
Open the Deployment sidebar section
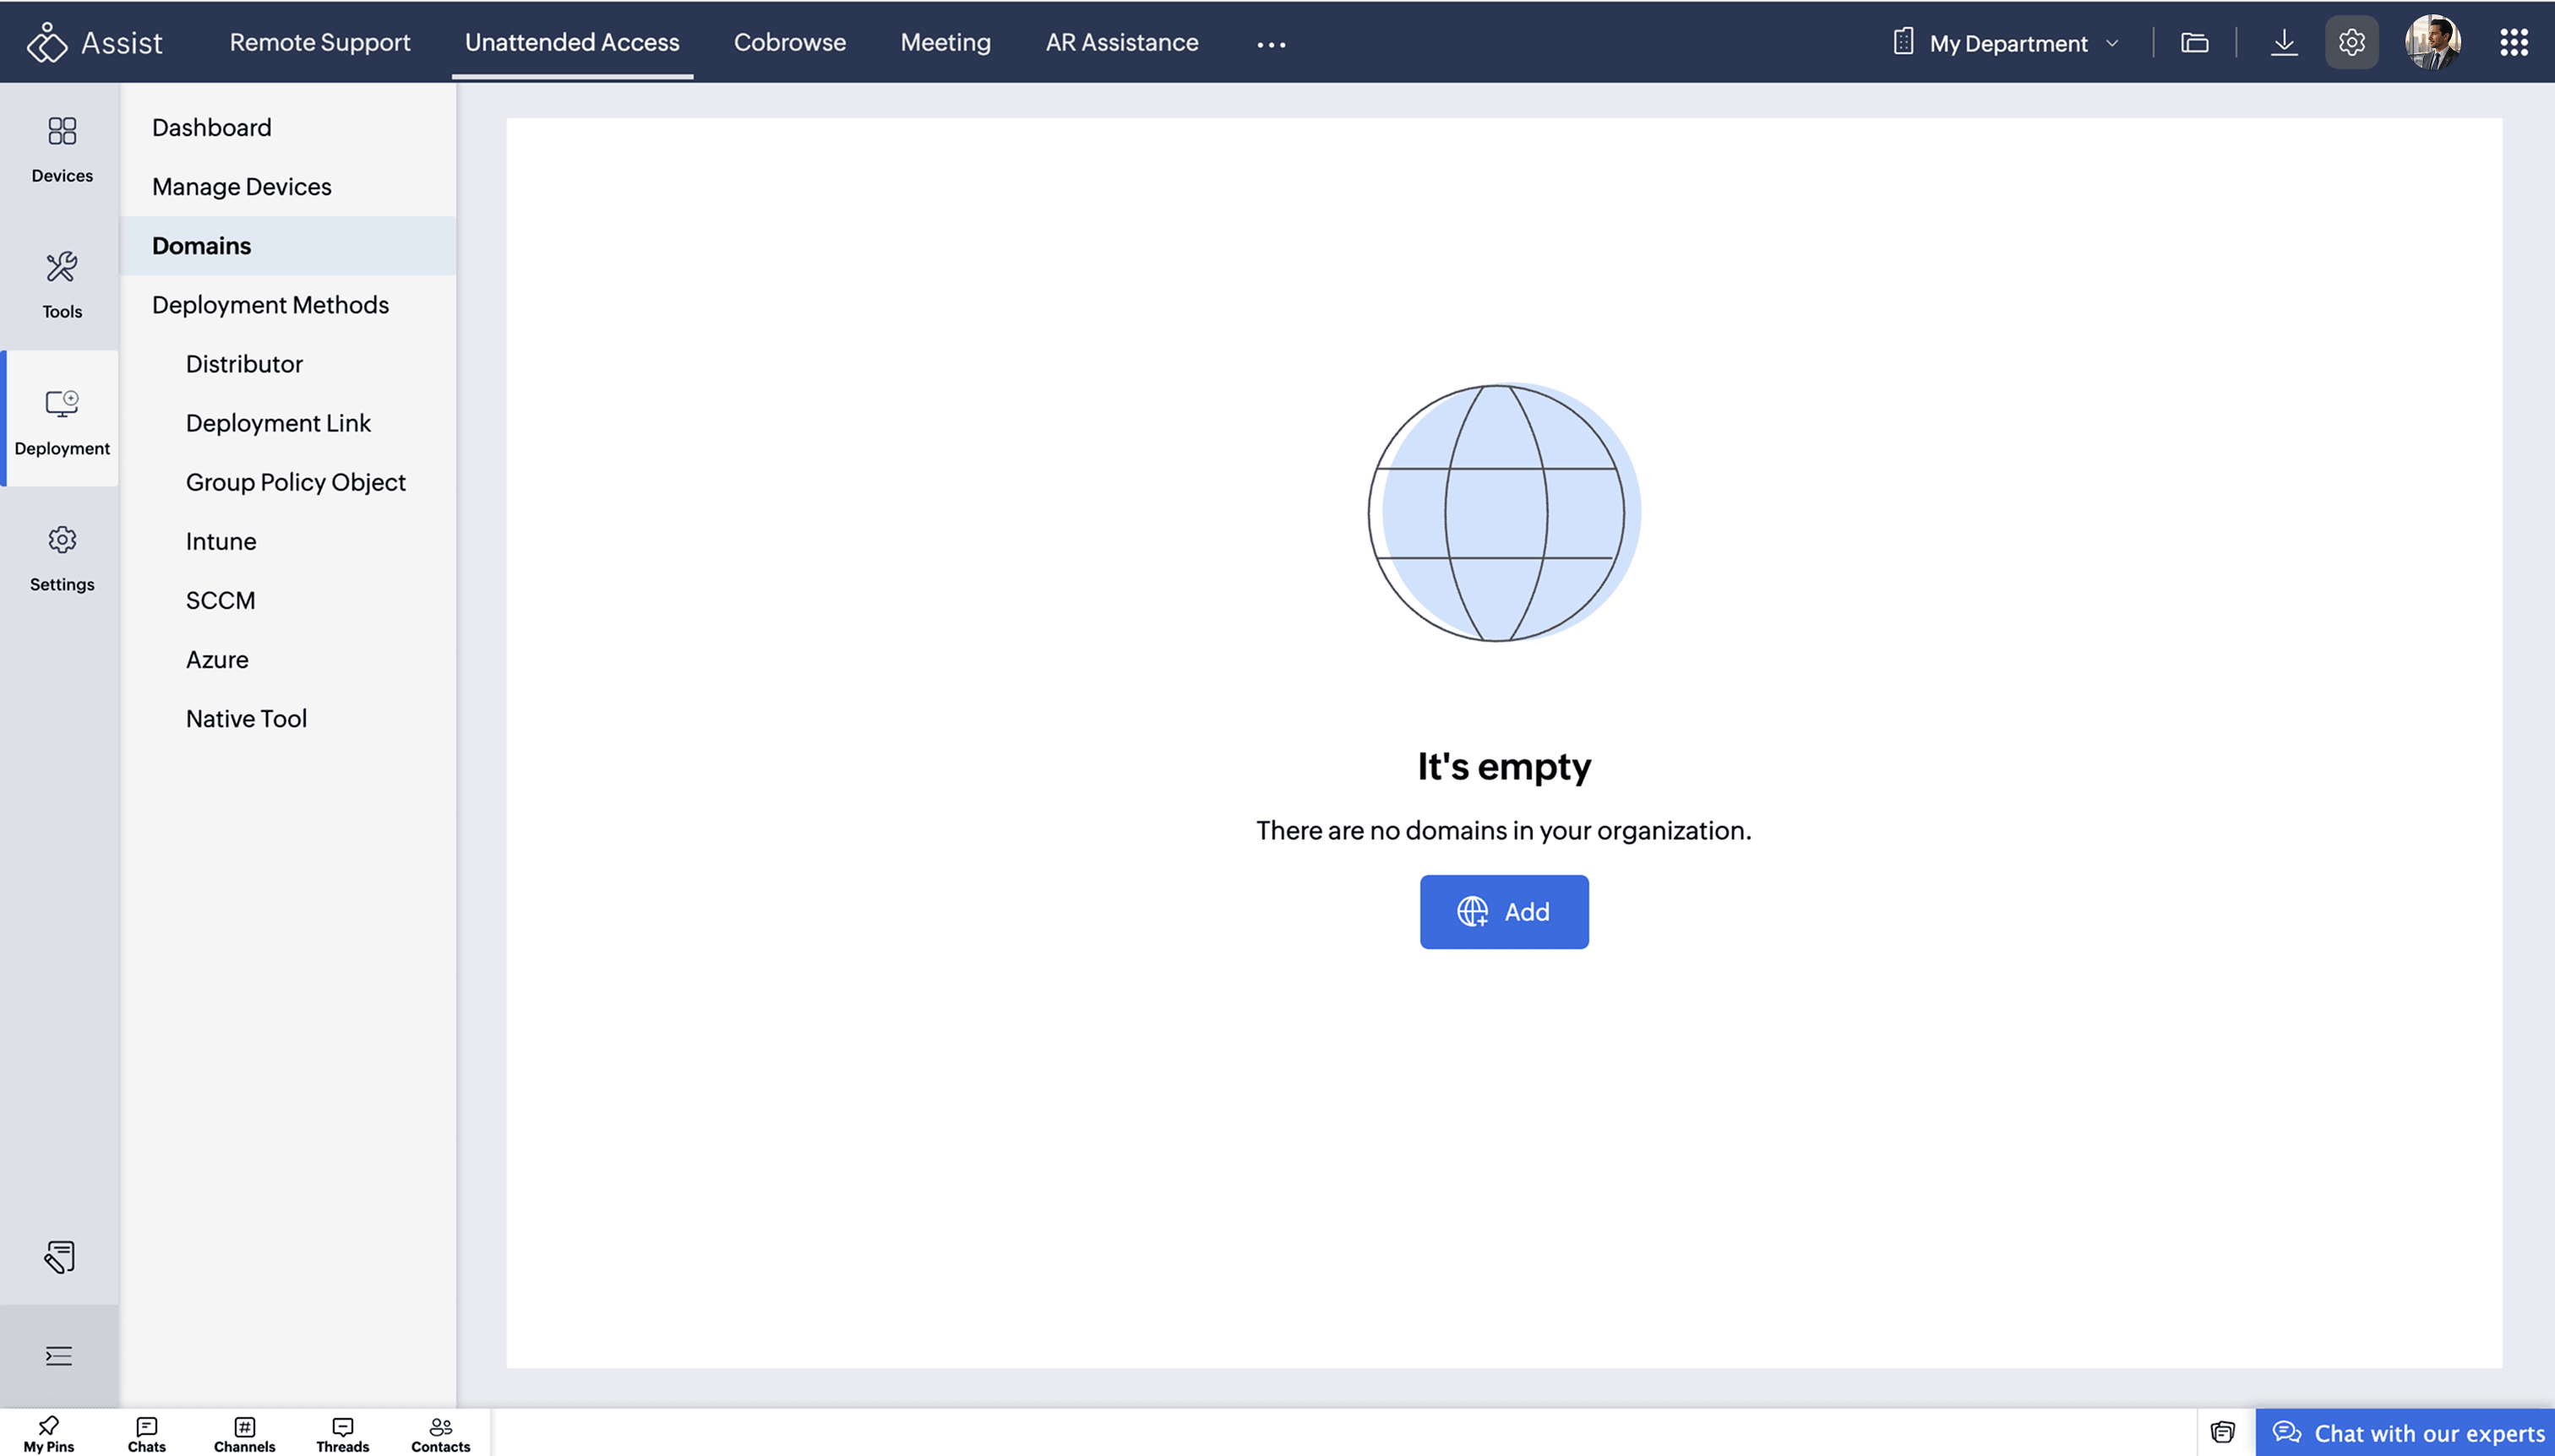61,420
